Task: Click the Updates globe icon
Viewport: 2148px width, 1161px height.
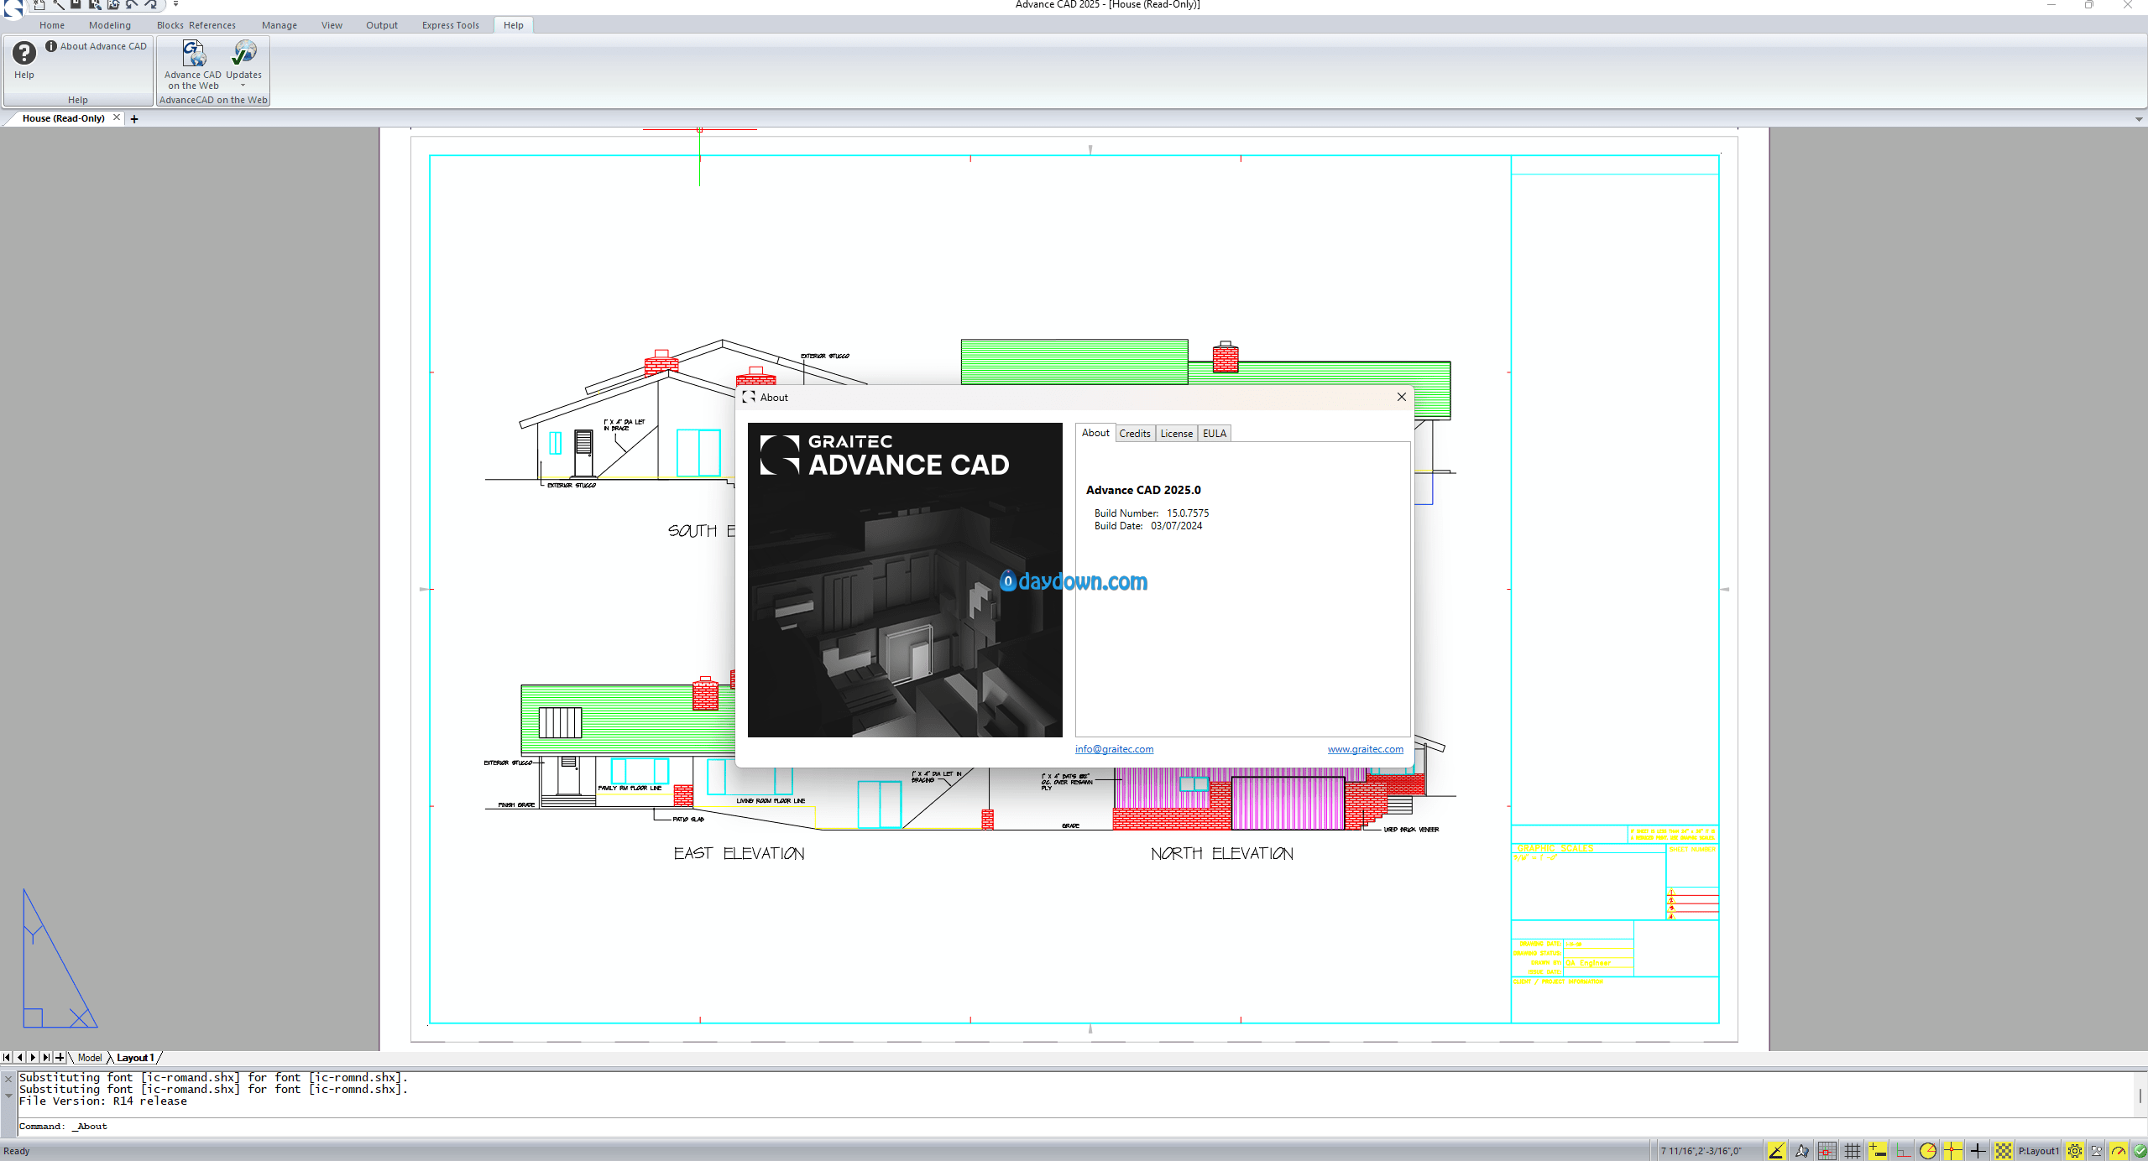Action: [243, 53]
